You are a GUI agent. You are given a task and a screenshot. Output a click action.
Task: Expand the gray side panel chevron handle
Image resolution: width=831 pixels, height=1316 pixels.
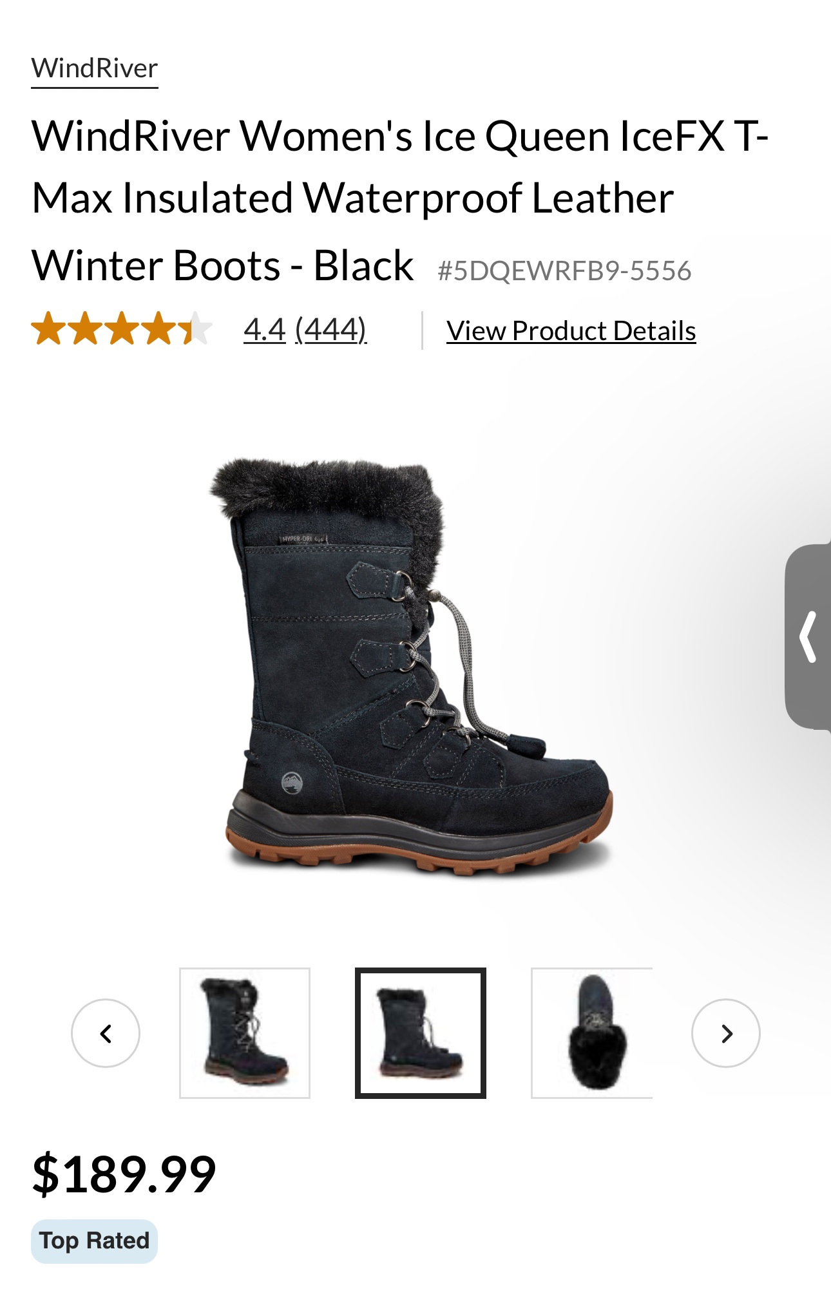point(808,637)
